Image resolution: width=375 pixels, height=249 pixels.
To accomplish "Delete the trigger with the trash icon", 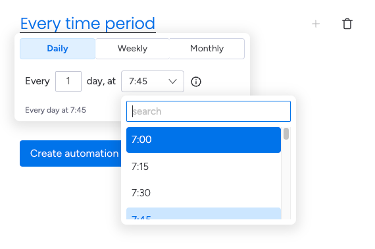I will click(347, 24).
